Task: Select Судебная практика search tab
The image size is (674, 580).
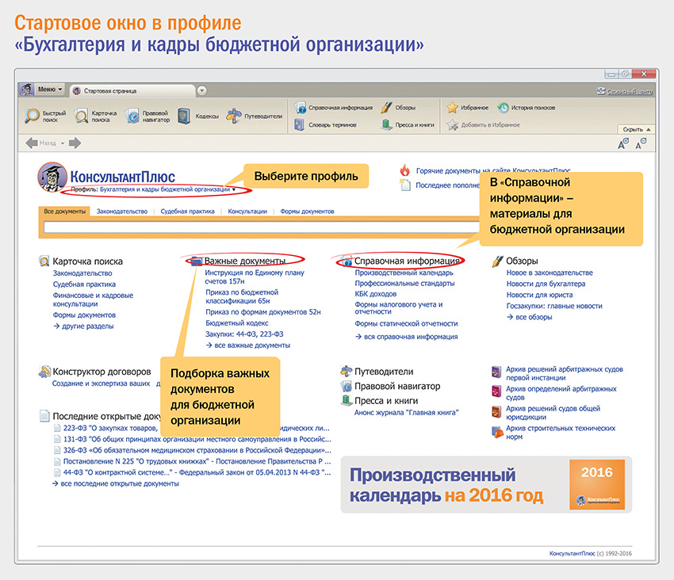Action: point(187,212)
